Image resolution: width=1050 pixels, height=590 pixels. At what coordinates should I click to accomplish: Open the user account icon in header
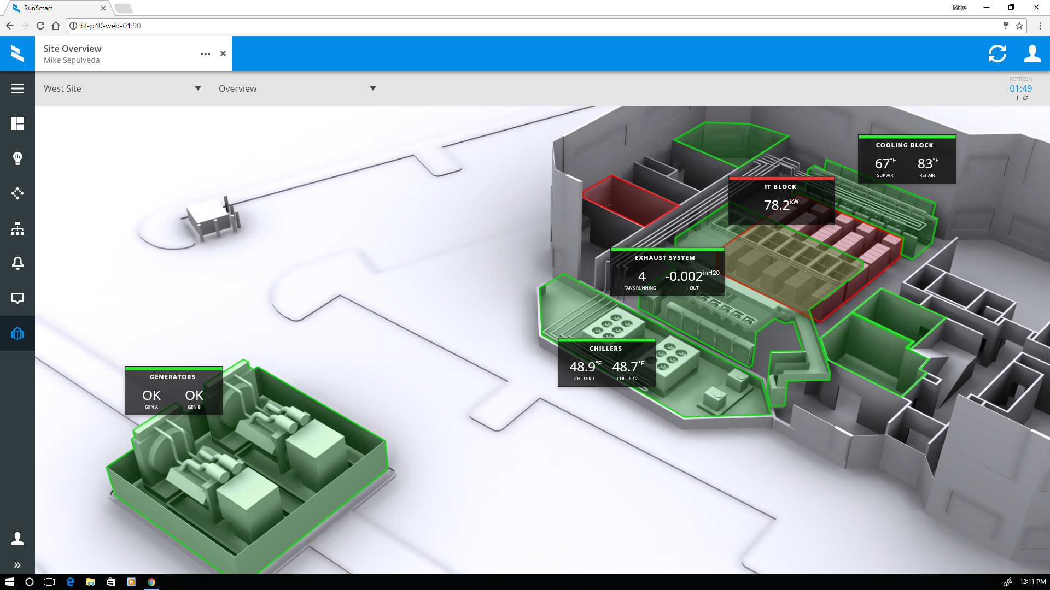click(x=1032, y=54)
